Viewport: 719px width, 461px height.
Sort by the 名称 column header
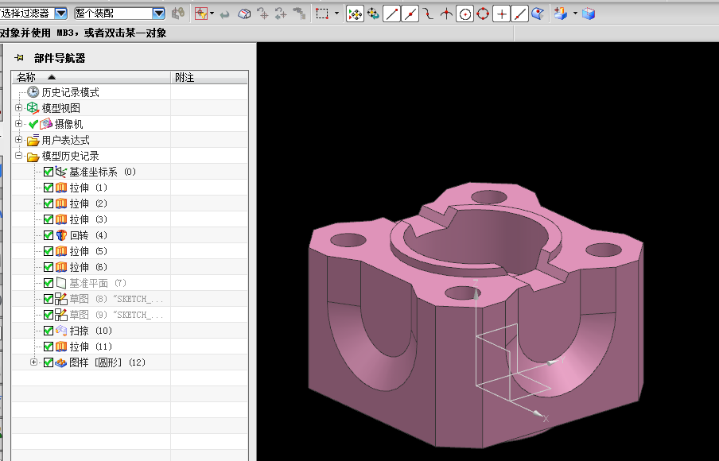pyautogui.click(x=27, y=77)
